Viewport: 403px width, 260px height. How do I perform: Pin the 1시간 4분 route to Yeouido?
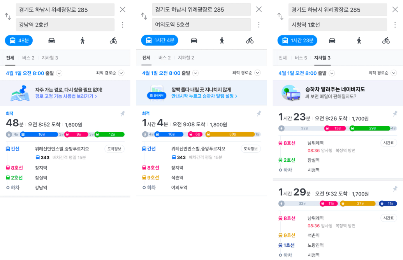(259, 113)
